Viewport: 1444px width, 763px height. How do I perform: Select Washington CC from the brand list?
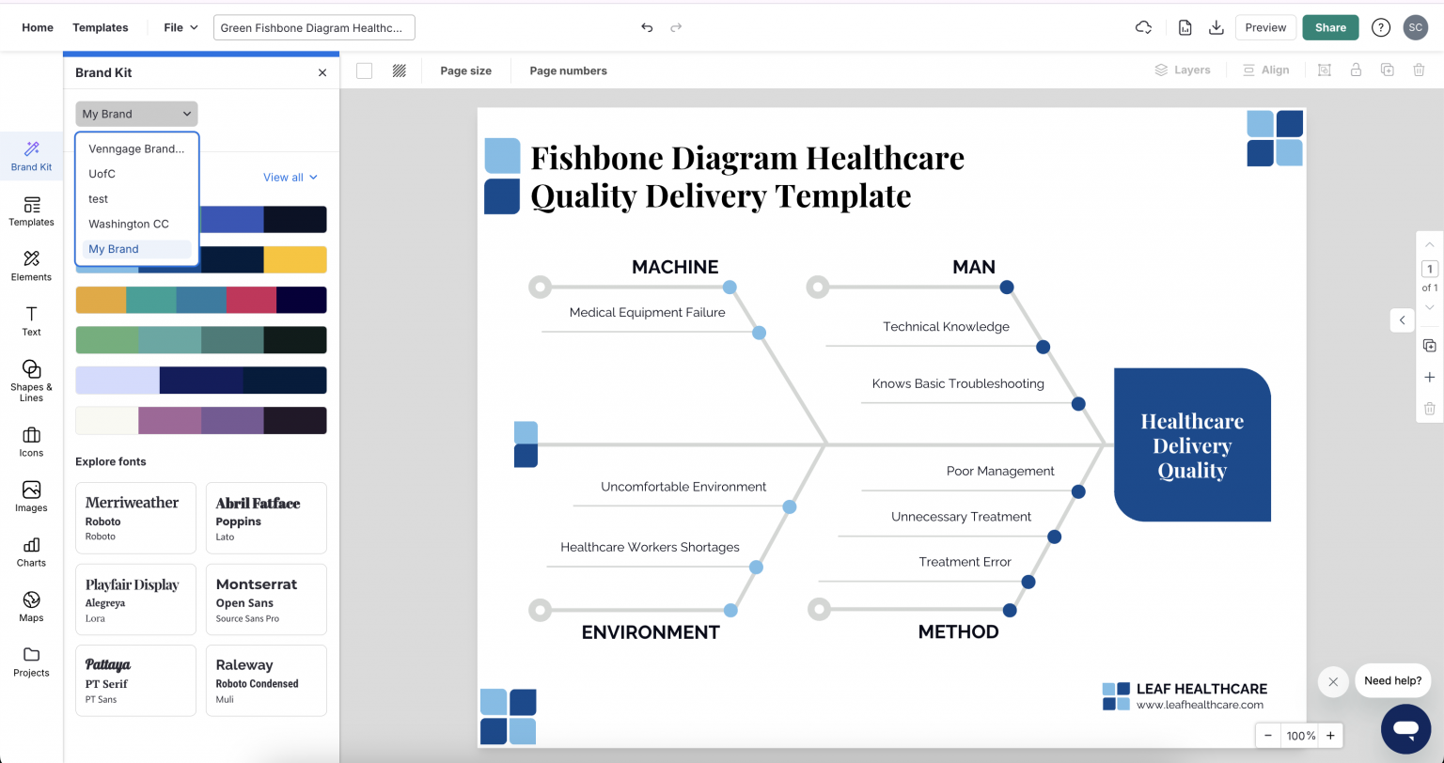128,224
